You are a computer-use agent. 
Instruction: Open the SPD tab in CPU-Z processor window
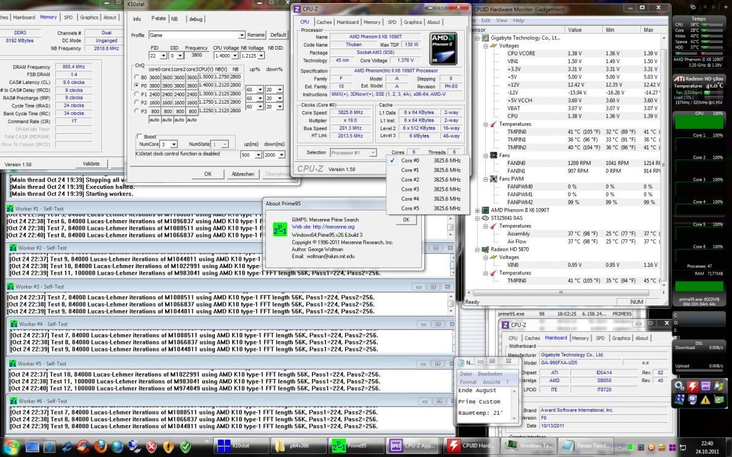(x=392, y=22)
